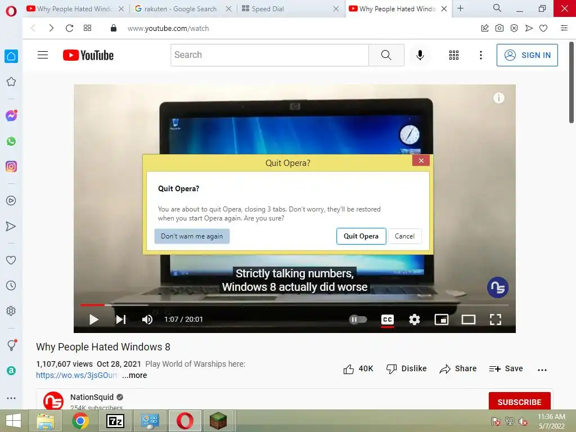The height and width of the screenshot is (432, 576).
Task: Open the Speed Dial grid button in the toolbar
Action: [87, 28]
